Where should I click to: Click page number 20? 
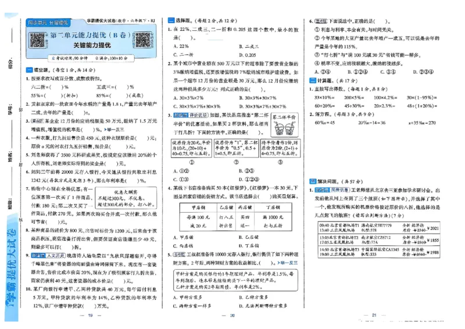point(233,316)
